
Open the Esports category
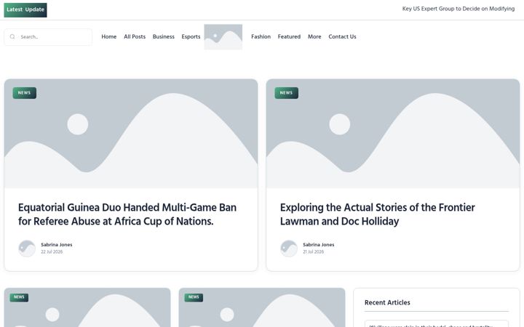[x=191, y=37]
